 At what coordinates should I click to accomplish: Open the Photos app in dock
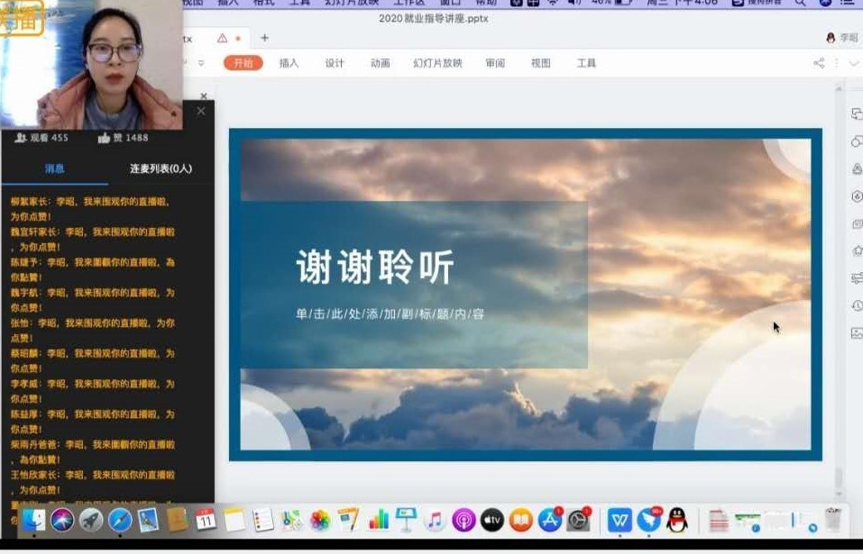click(x=319, y=520)
